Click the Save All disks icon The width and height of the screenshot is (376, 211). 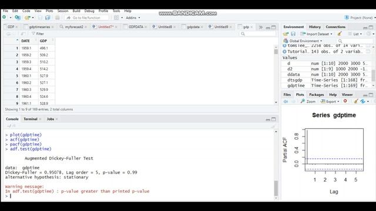pyautogui.click(x=48, y=18)
